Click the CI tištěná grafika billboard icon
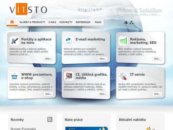This screenshot has height=130, width=173. tap(69, 76)
